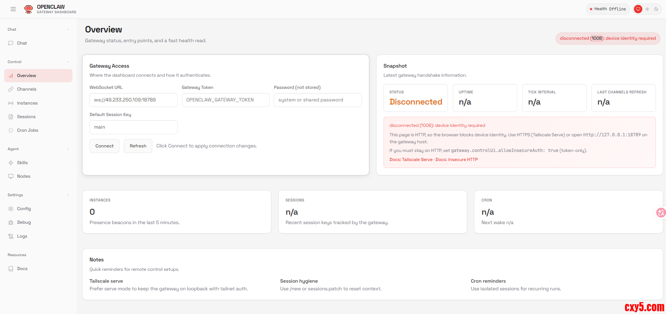
Task: Open Config in the settings menu
Action: (x=24, y=209)
